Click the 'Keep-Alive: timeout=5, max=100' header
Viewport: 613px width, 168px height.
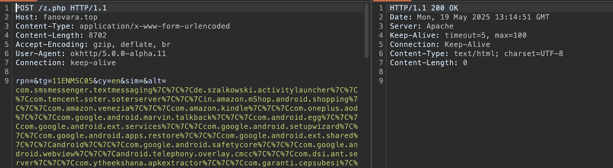tap(458, 36)
